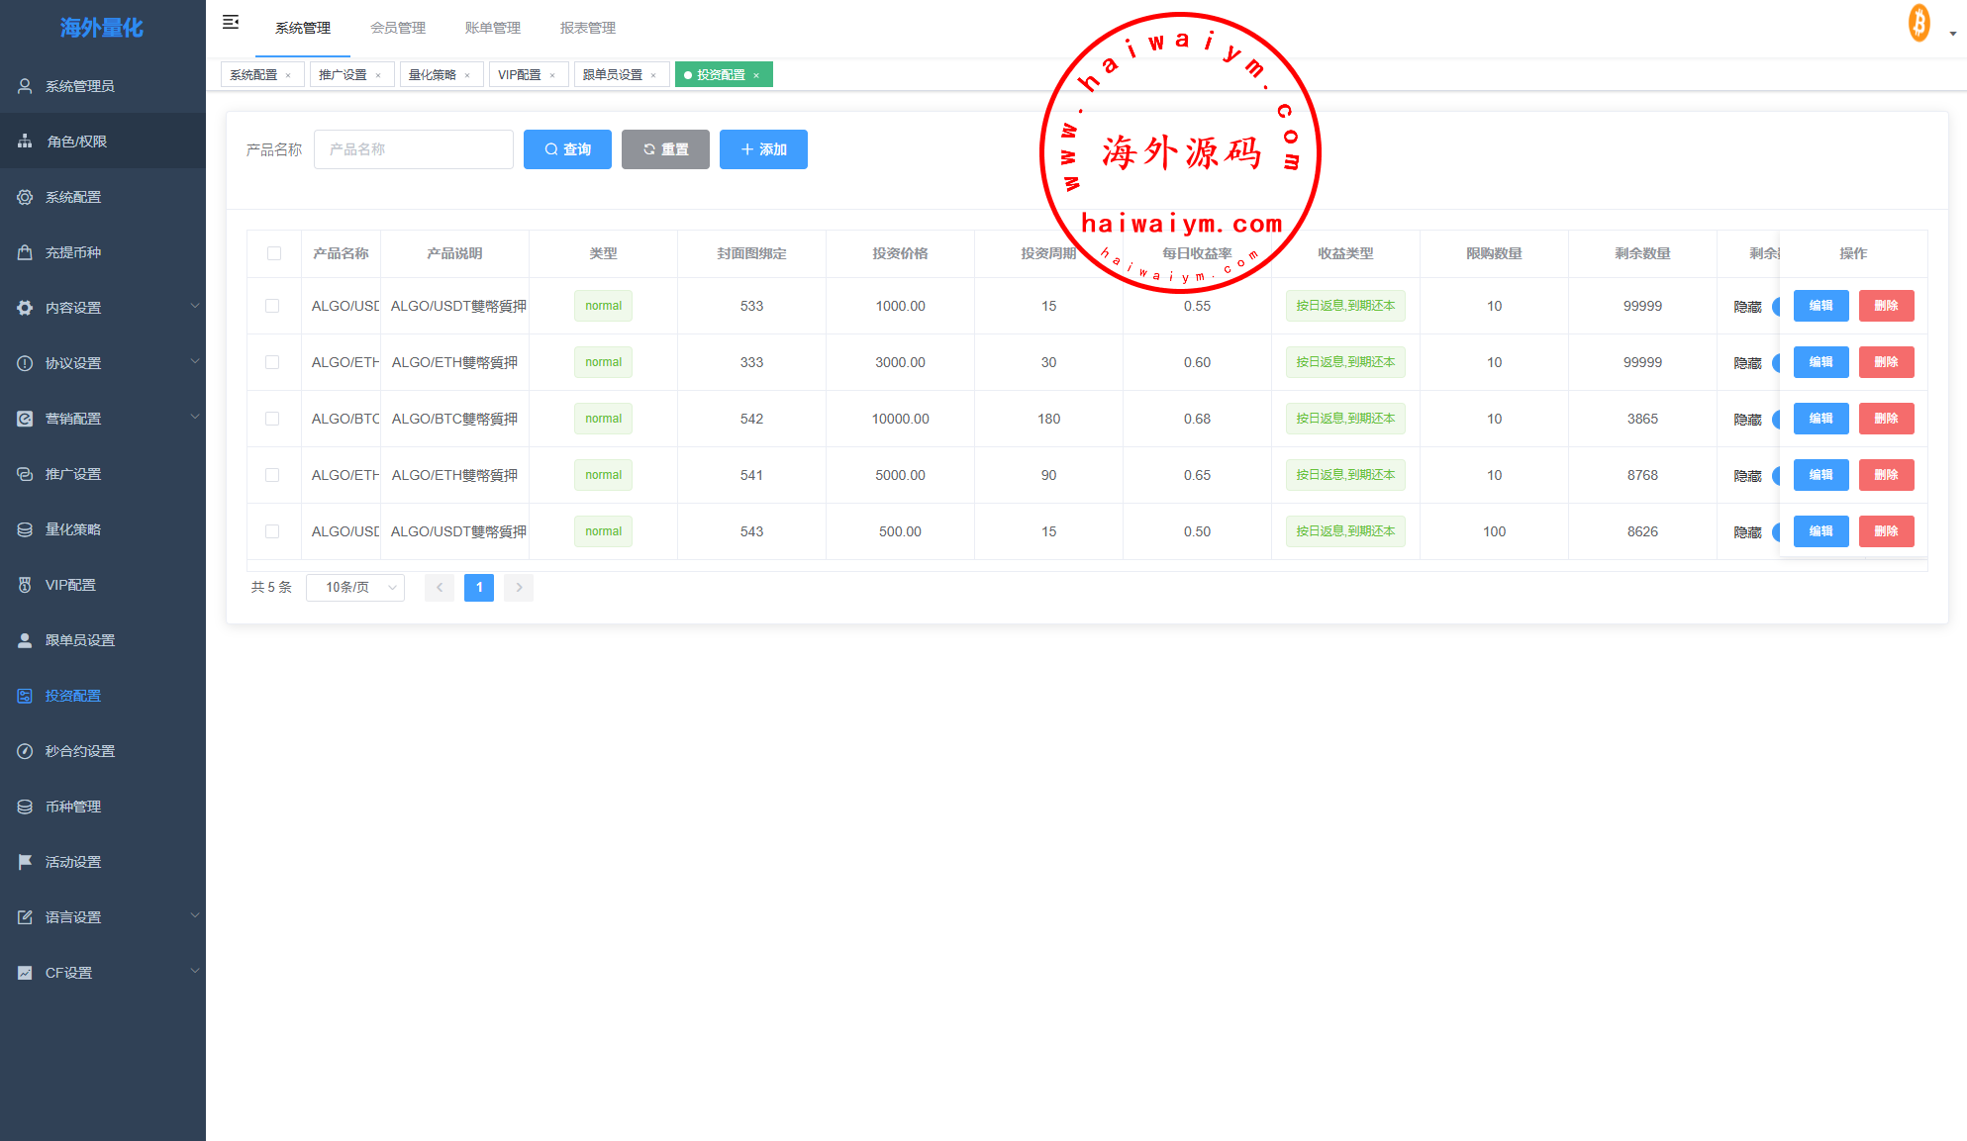Click the 添加 button
The height and width of the screenshot is (1141, 1967).
(763, 149)
